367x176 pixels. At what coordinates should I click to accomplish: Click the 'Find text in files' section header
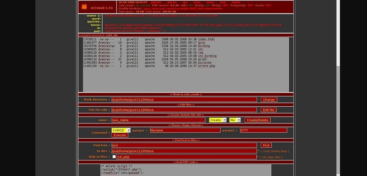click(186, 140)
